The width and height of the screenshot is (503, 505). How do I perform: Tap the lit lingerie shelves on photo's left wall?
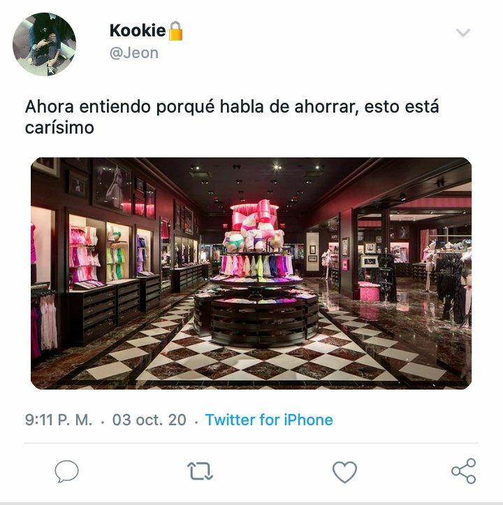[x=110, y=250]
